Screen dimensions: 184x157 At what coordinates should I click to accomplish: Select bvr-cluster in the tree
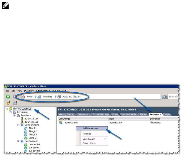click(26, 115)
